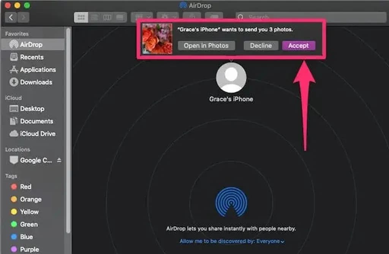Go to Downloads in the sidebar
Screen dimensions: 389x254
36,82
